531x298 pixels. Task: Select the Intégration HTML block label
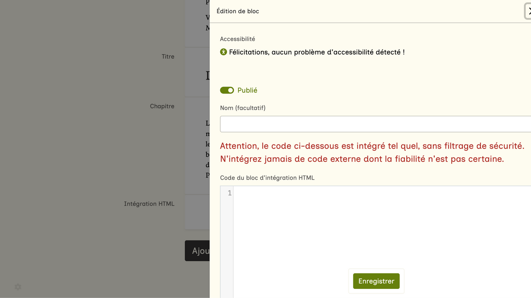[x=149, y=204]
